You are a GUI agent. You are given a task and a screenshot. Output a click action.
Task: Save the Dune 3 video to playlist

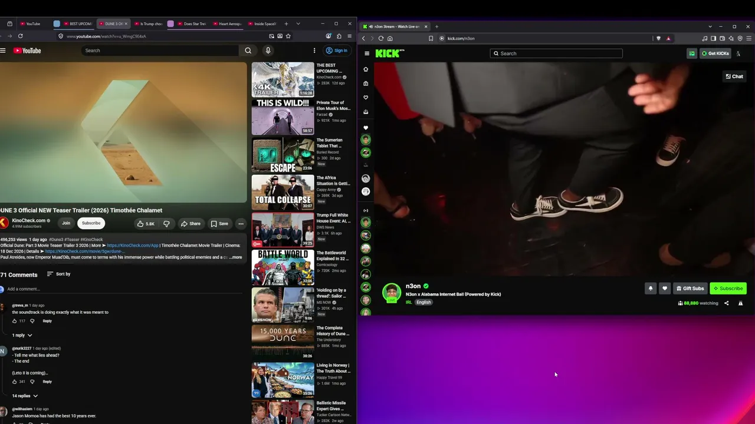pyautogui.click(x=219, y=224)
